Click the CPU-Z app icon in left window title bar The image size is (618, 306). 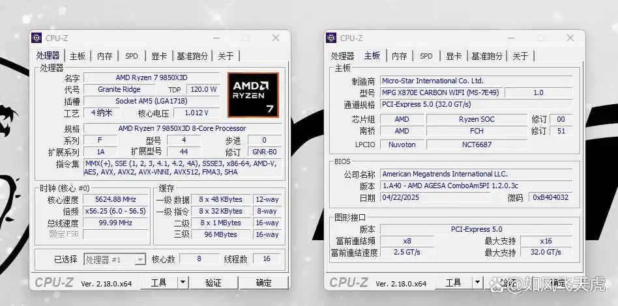point(37,38)
